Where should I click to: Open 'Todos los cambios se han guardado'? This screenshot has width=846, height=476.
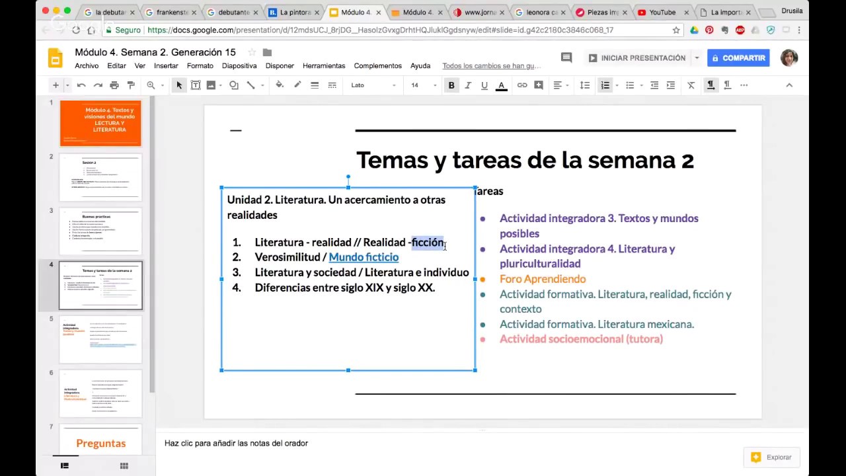click(492, 66)
